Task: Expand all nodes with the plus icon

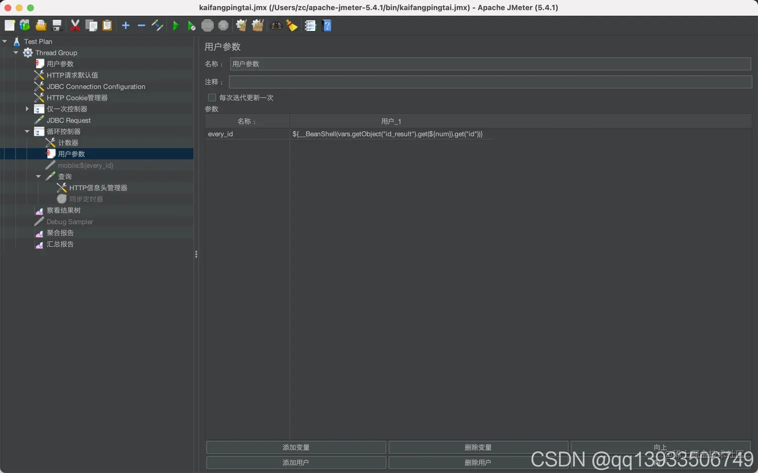Action: (x=126, y=26)
